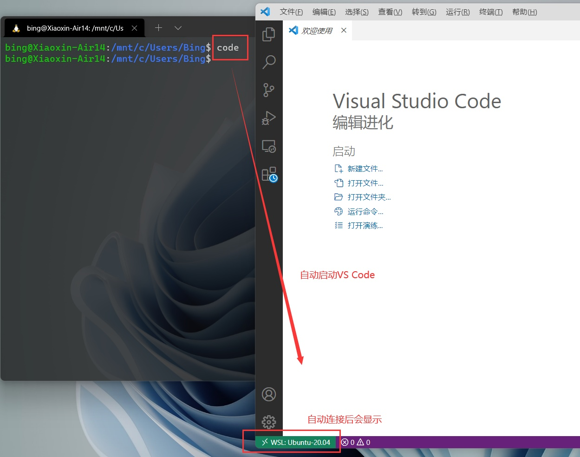Click the VS Code logo in title bar

(x=265, y=12)
